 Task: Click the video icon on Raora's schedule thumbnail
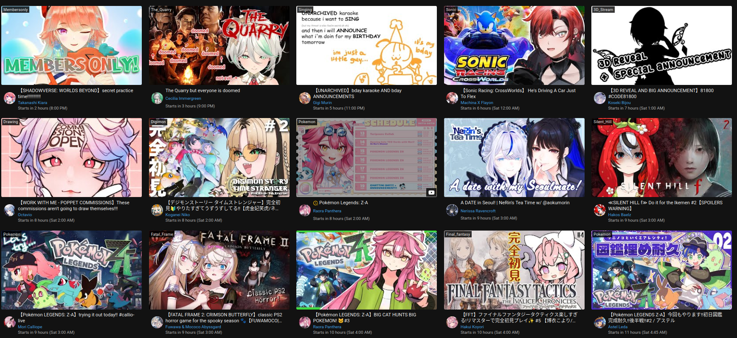click(x=431, y=192)
